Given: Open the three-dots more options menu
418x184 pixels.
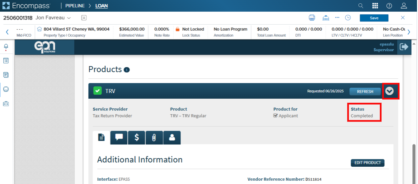Looking at the screenshot, I should 337,17.
